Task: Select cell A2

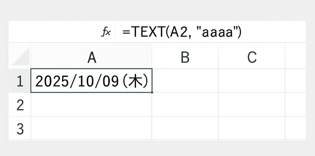Action: coord(91,105)
